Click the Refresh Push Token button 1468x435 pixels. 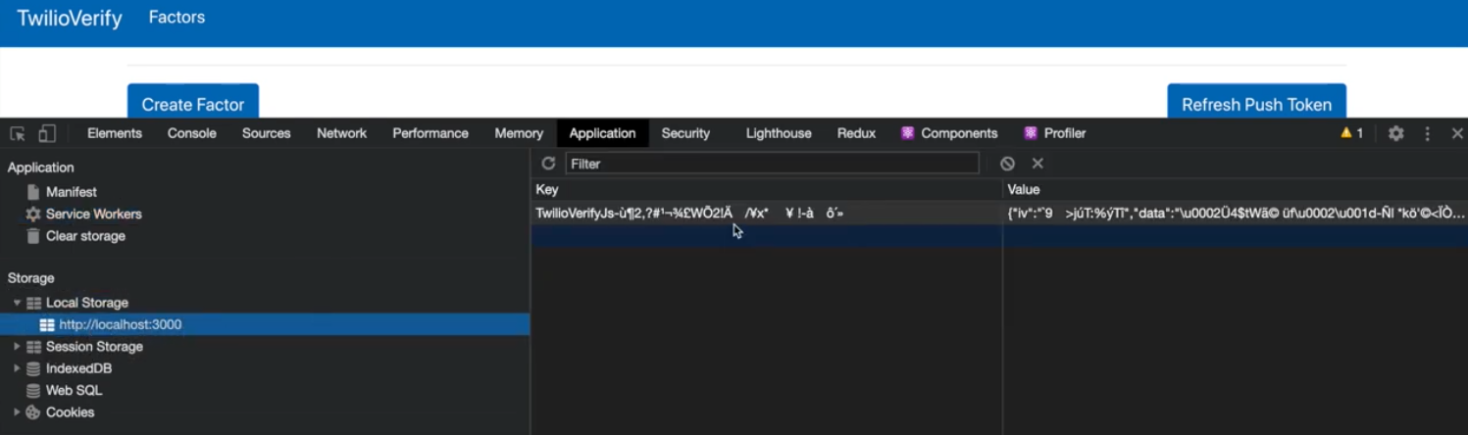tap(1256, 104)
